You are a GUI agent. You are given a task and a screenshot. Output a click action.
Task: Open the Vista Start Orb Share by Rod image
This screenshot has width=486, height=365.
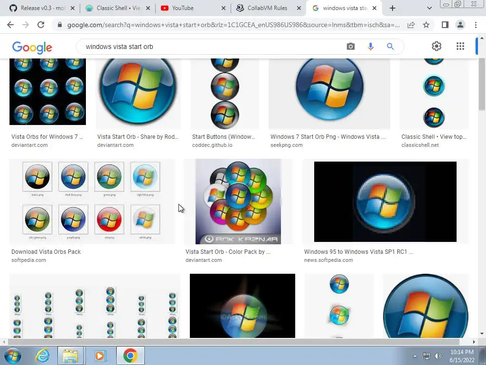[x=138, y=94]
